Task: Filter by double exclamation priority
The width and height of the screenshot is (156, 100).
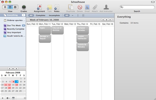Action: (x=83, y=15)
